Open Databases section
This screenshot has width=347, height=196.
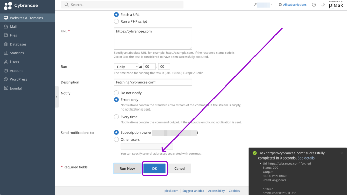tap(27, 44)
